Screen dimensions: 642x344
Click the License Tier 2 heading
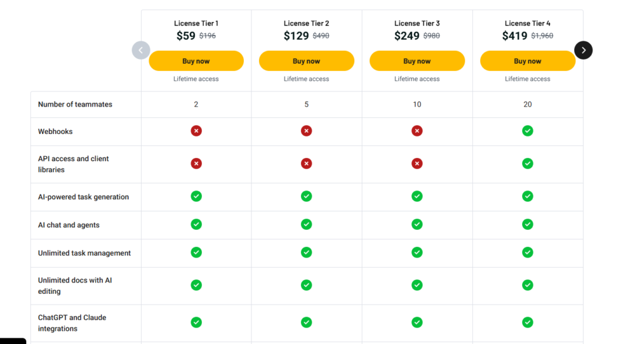[x=306, y=23]
